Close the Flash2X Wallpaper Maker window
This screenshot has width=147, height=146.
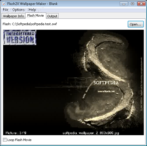[x=141, y=4]
